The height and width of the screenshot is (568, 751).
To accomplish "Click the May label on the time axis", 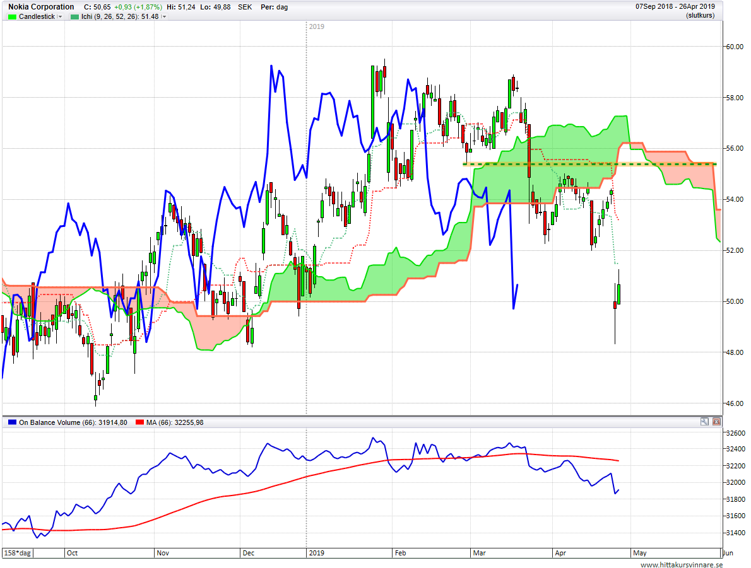I will pyautogui.click(x=640, y=553).
